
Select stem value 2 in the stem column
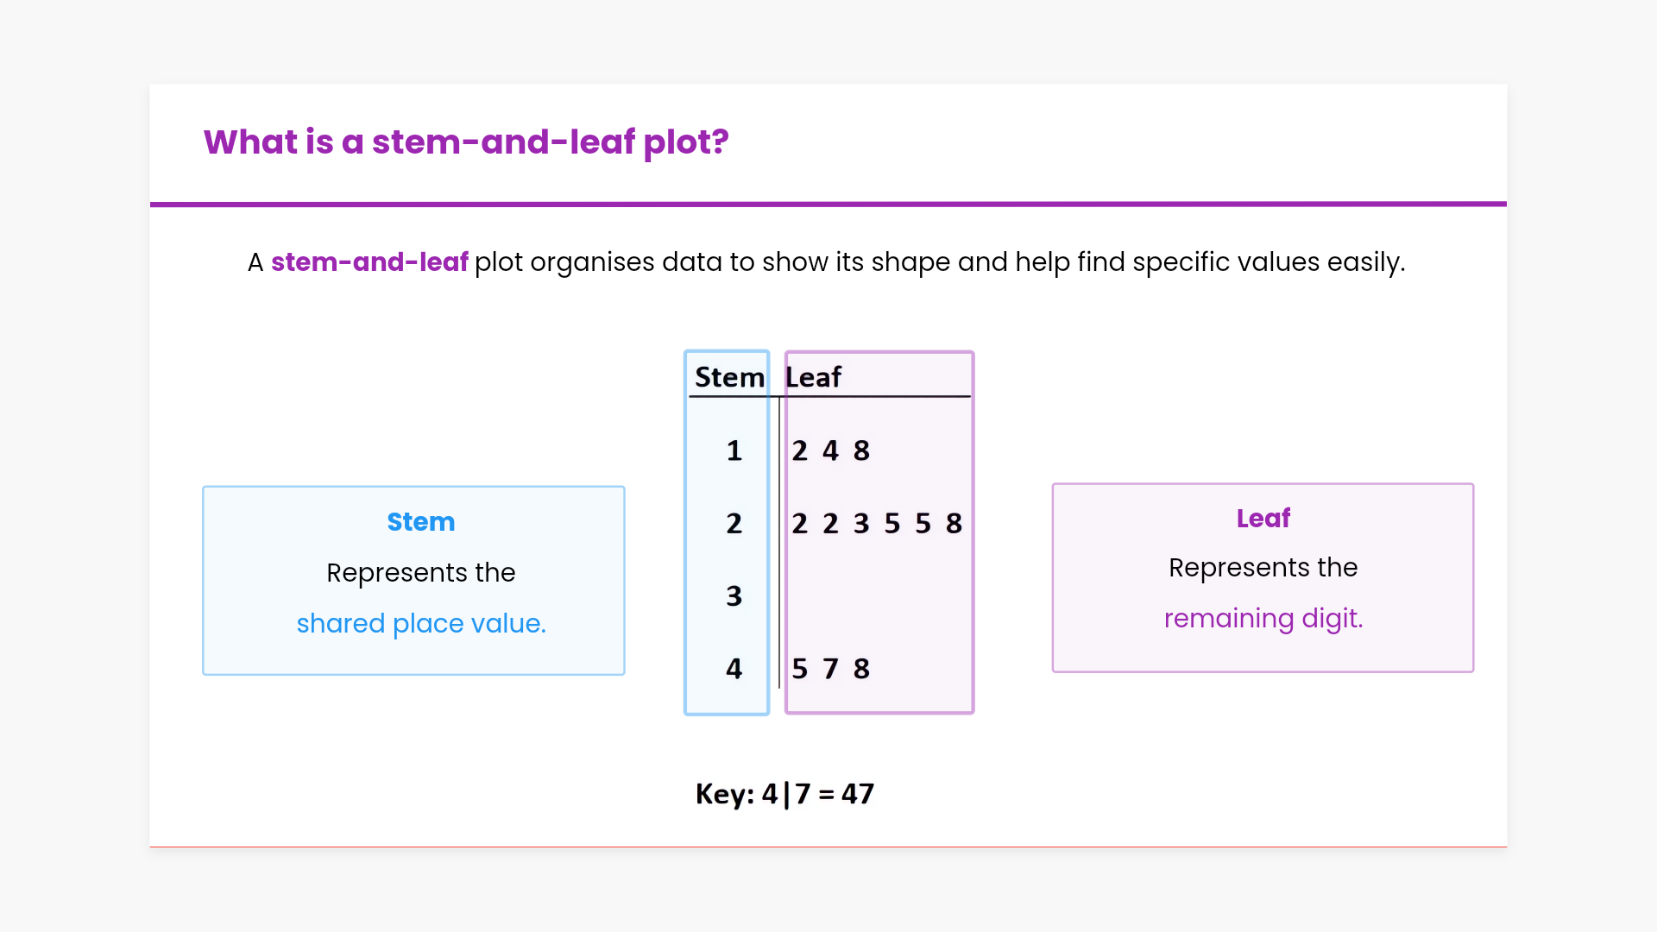[734, 523]
